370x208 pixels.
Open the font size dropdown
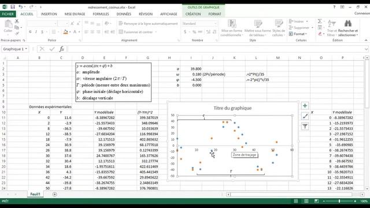pos(66,24)
